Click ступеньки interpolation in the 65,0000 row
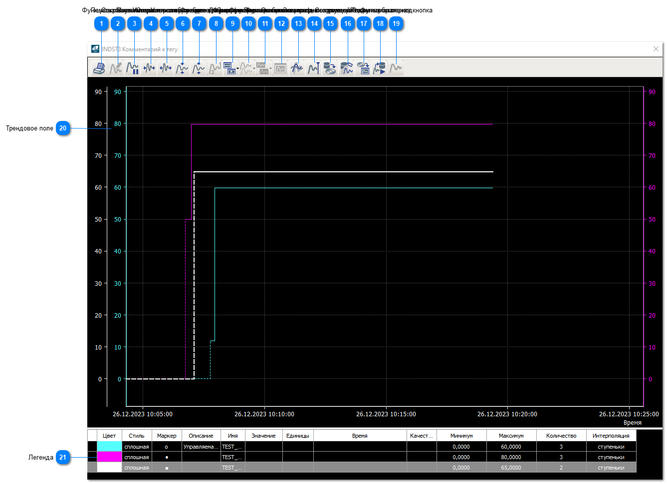 pyautogui.click(x=611, y=468)
